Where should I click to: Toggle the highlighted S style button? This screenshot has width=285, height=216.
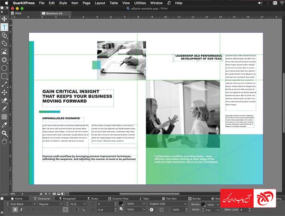(x=66, y=210)
